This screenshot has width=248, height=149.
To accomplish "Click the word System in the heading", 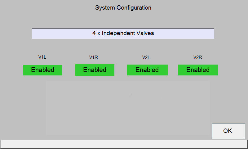I will (105, 7).
